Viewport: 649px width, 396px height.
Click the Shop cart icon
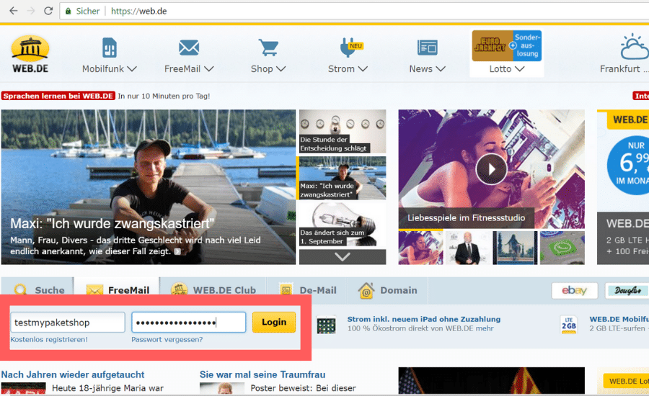pyautogui.click(x=268, y=48)
